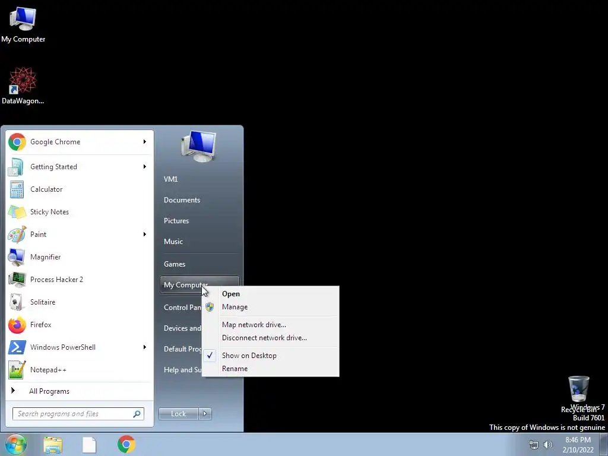Click the Windows PowerShell icon
Image resolution: width=608 pixels, height=456 pixels.
(17, 347)
